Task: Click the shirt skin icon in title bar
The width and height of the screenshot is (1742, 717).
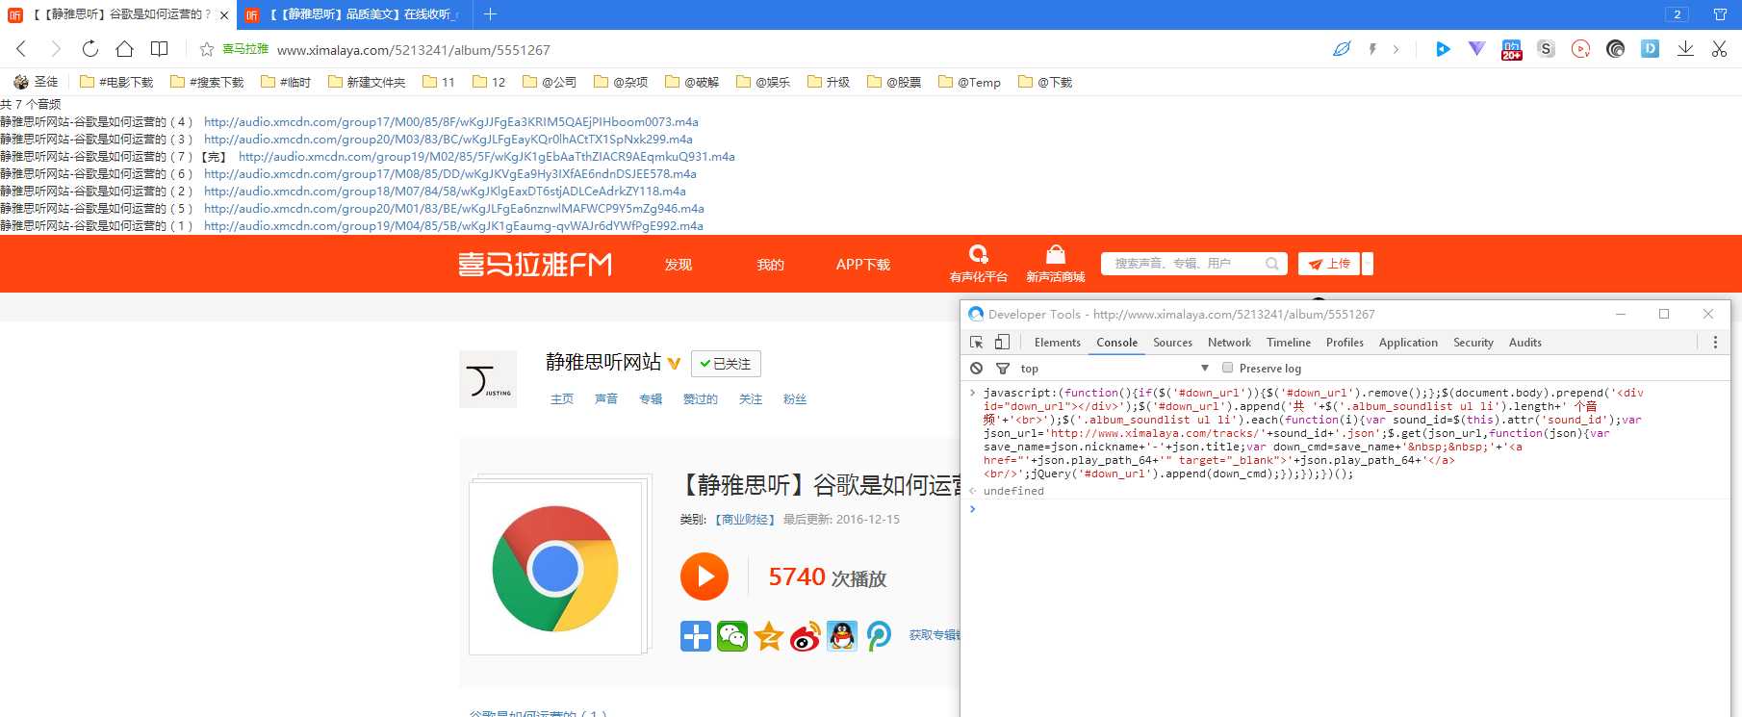Action: pos(1720,14)
